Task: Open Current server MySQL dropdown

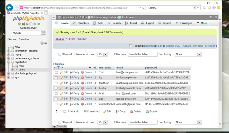Action: coord(28,33)
